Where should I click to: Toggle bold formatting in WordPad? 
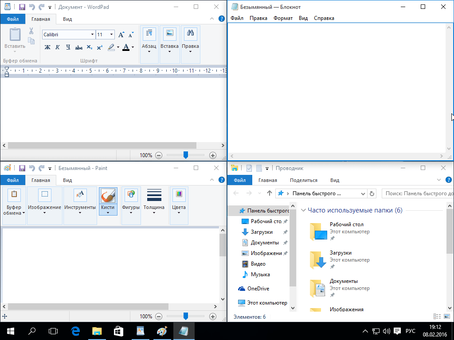click(x=47, y=47)
